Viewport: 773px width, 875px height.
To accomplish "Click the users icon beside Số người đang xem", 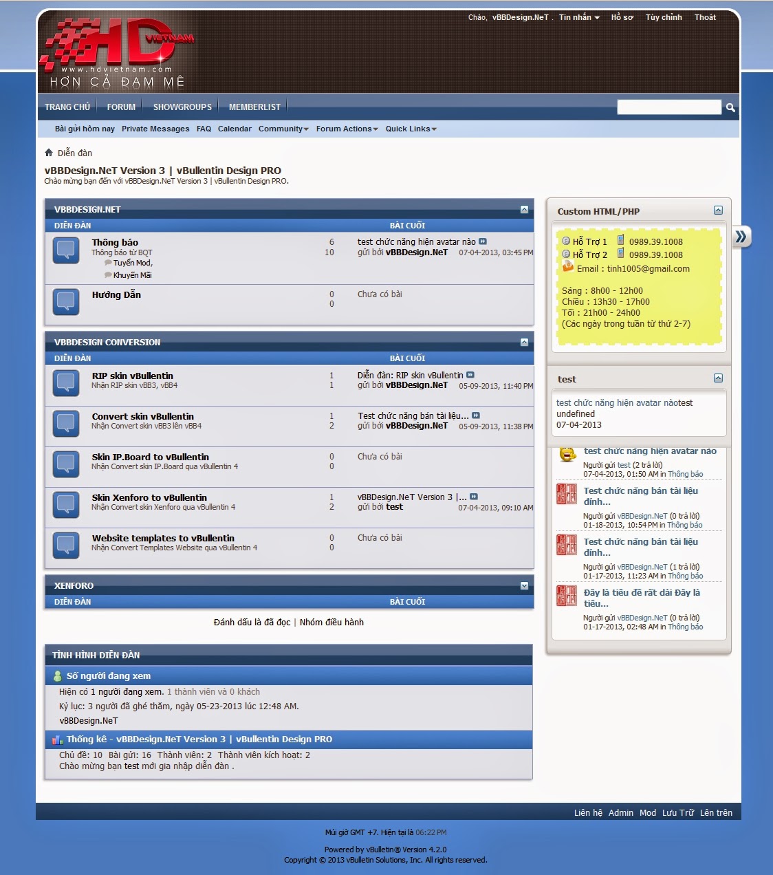I will [58, 676].
